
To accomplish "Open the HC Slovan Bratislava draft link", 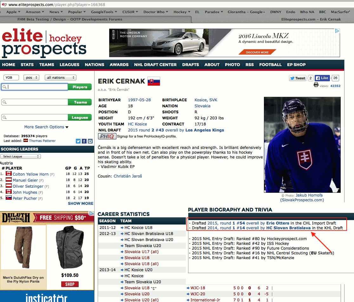I will (288, 228).
